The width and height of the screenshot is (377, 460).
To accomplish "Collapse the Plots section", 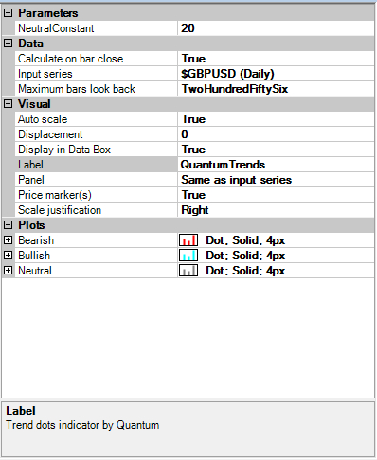I will click(9, 225).
